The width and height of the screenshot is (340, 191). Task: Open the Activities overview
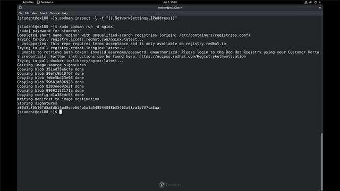tap(28, 2)
